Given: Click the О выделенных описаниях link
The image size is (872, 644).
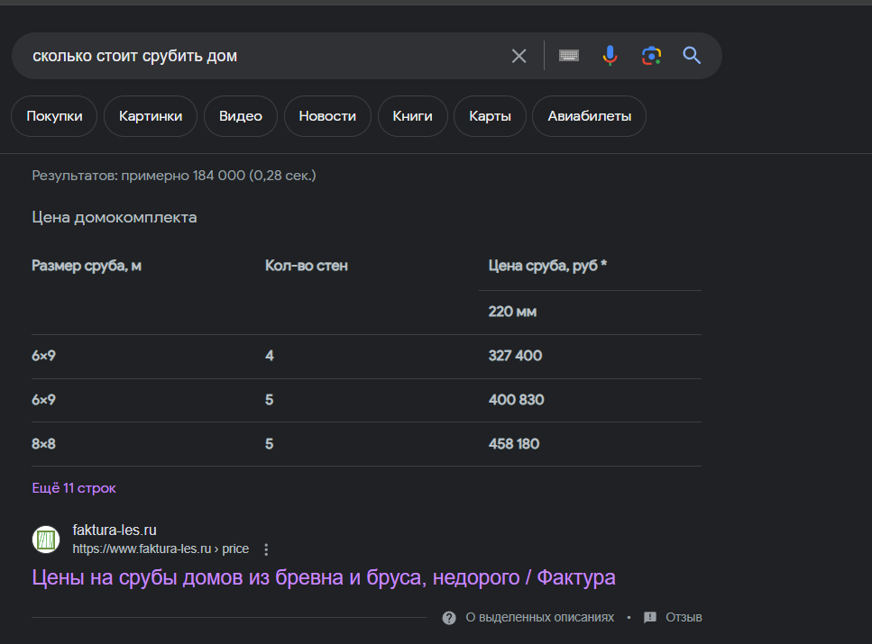Looking at the screenshot, I should pos(539,618).
